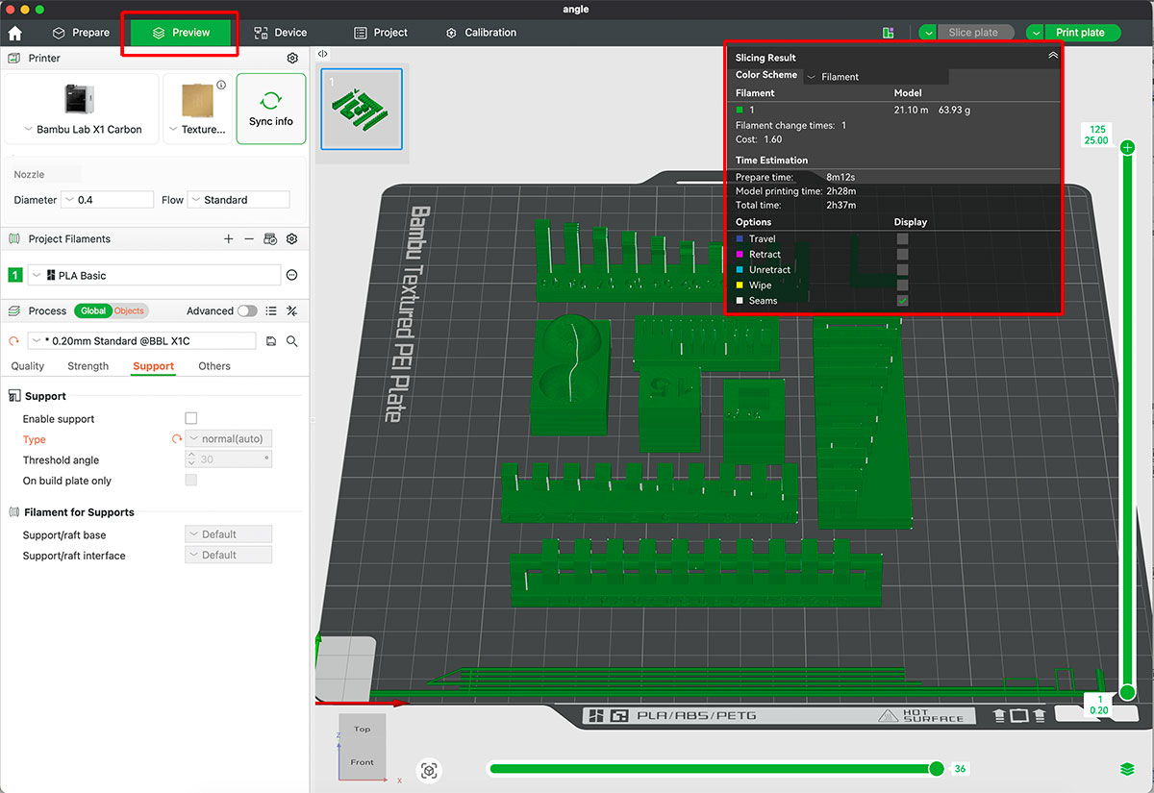The height and width of the screenshot is (793, 1154).
Task: Click the Sync info refresh icon
Action: pos(271,101)
